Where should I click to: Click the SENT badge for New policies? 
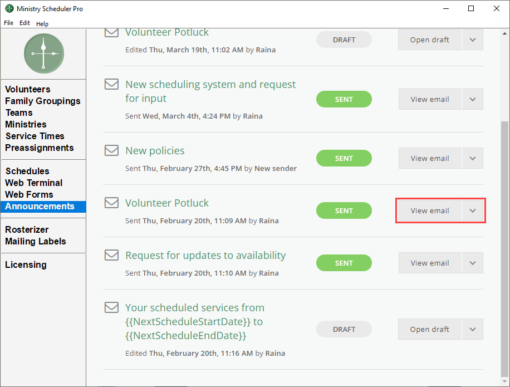click(x=344, y=158)
